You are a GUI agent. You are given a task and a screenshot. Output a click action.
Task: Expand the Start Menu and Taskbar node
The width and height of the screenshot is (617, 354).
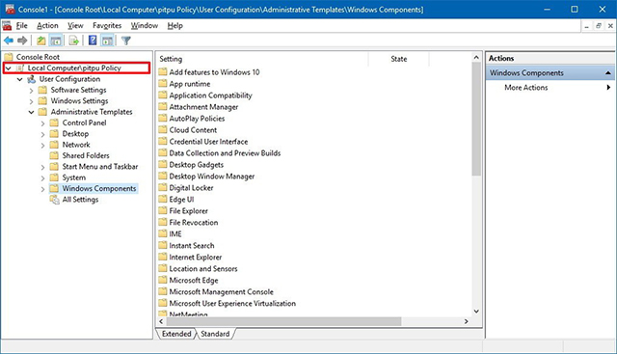coord(42,167)
